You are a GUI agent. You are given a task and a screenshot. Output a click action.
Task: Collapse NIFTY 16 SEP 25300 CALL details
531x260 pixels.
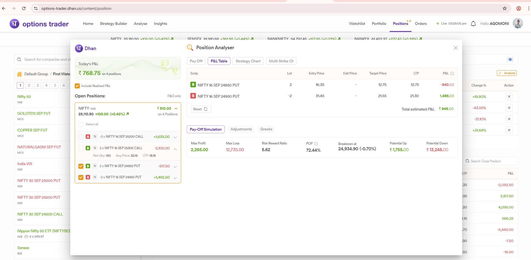[x=175, y=149]
